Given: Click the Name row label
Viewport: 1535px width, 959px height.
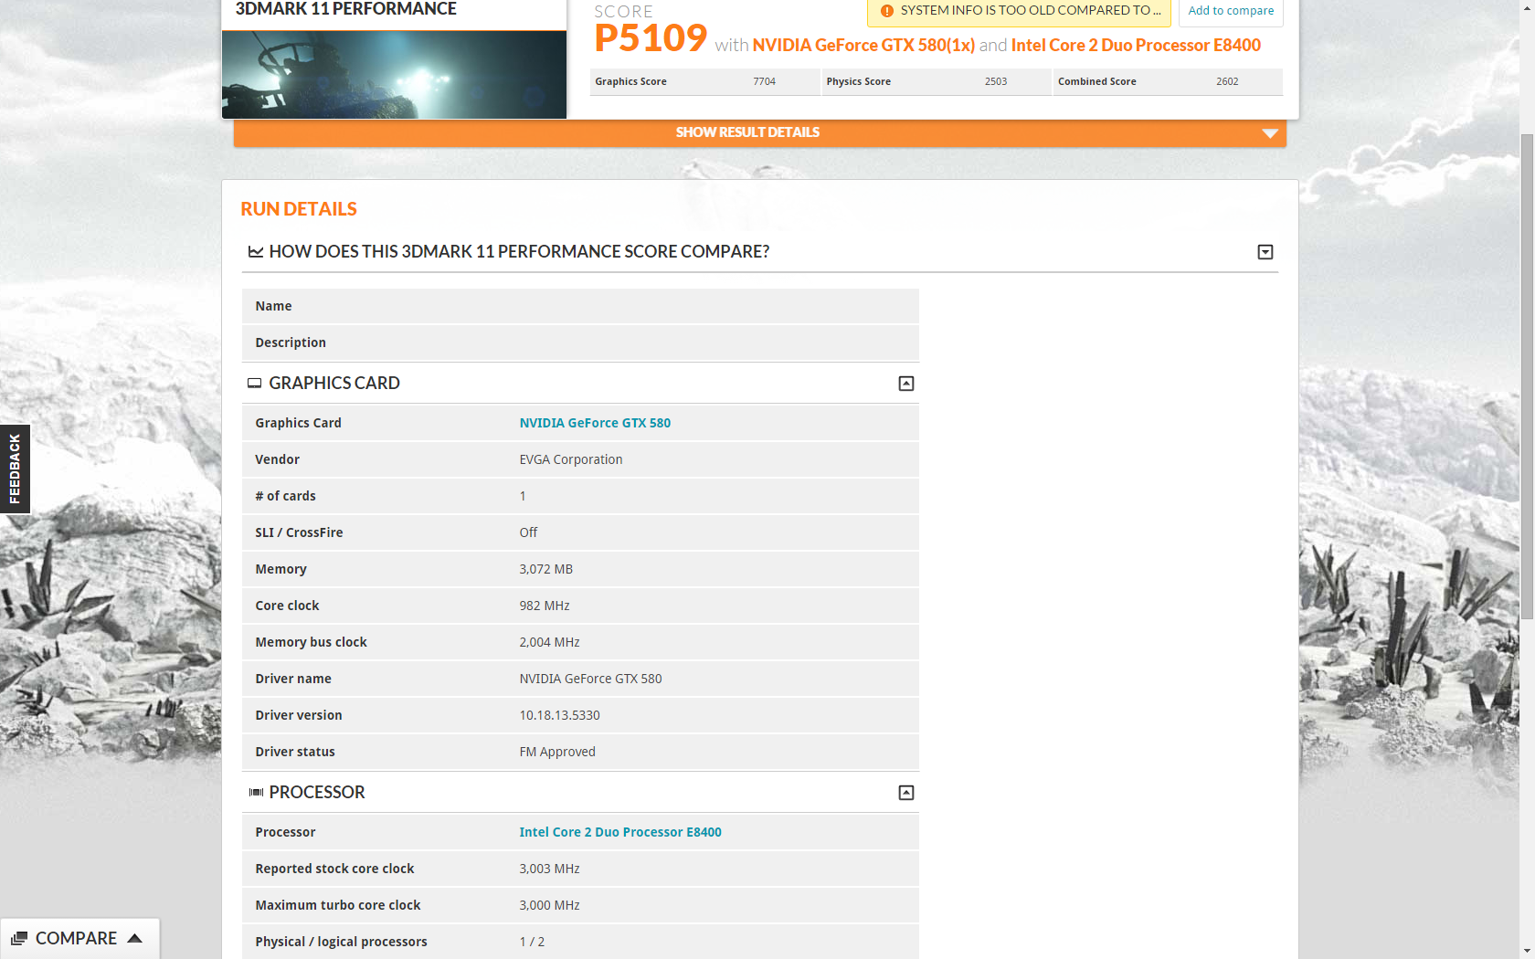Looking at the screenshot, I should [x=273, y=306].
